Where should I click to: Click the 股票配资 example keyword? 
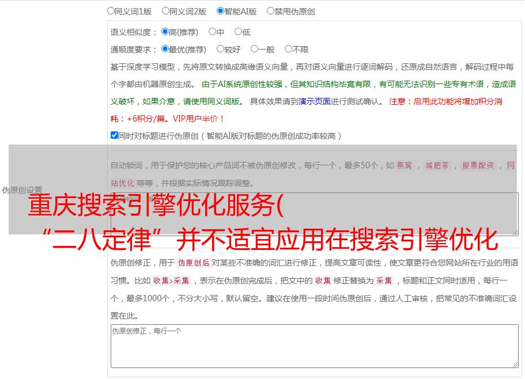[x=478, y=165]
